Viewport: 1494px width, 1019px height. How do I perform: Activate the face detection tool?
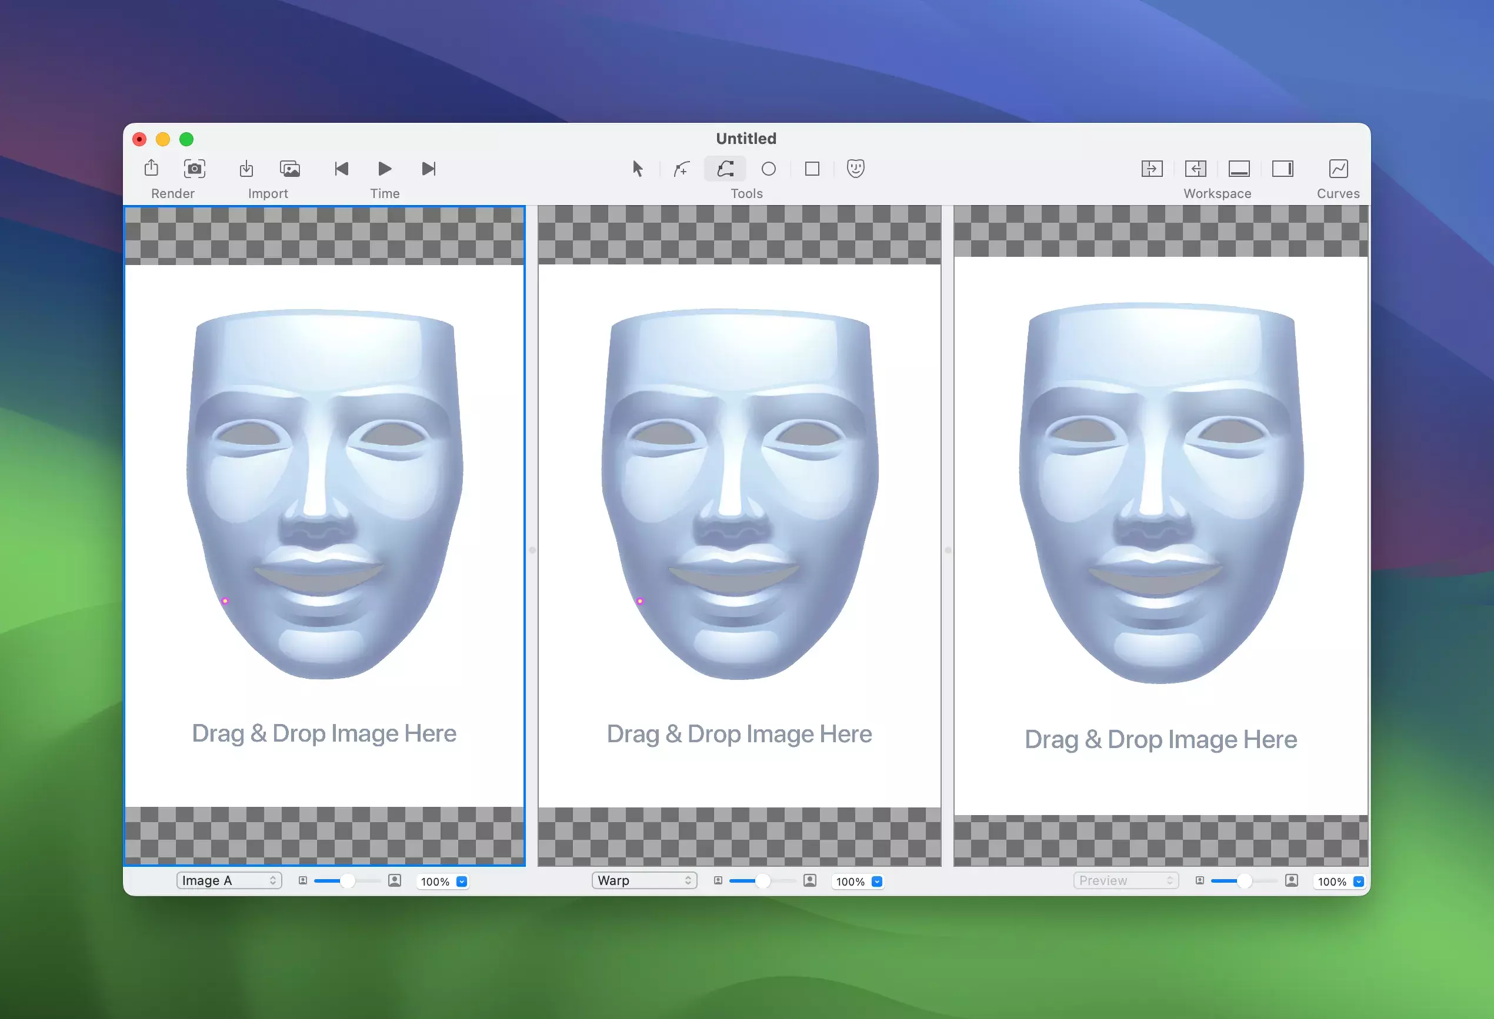coord(855,169)
